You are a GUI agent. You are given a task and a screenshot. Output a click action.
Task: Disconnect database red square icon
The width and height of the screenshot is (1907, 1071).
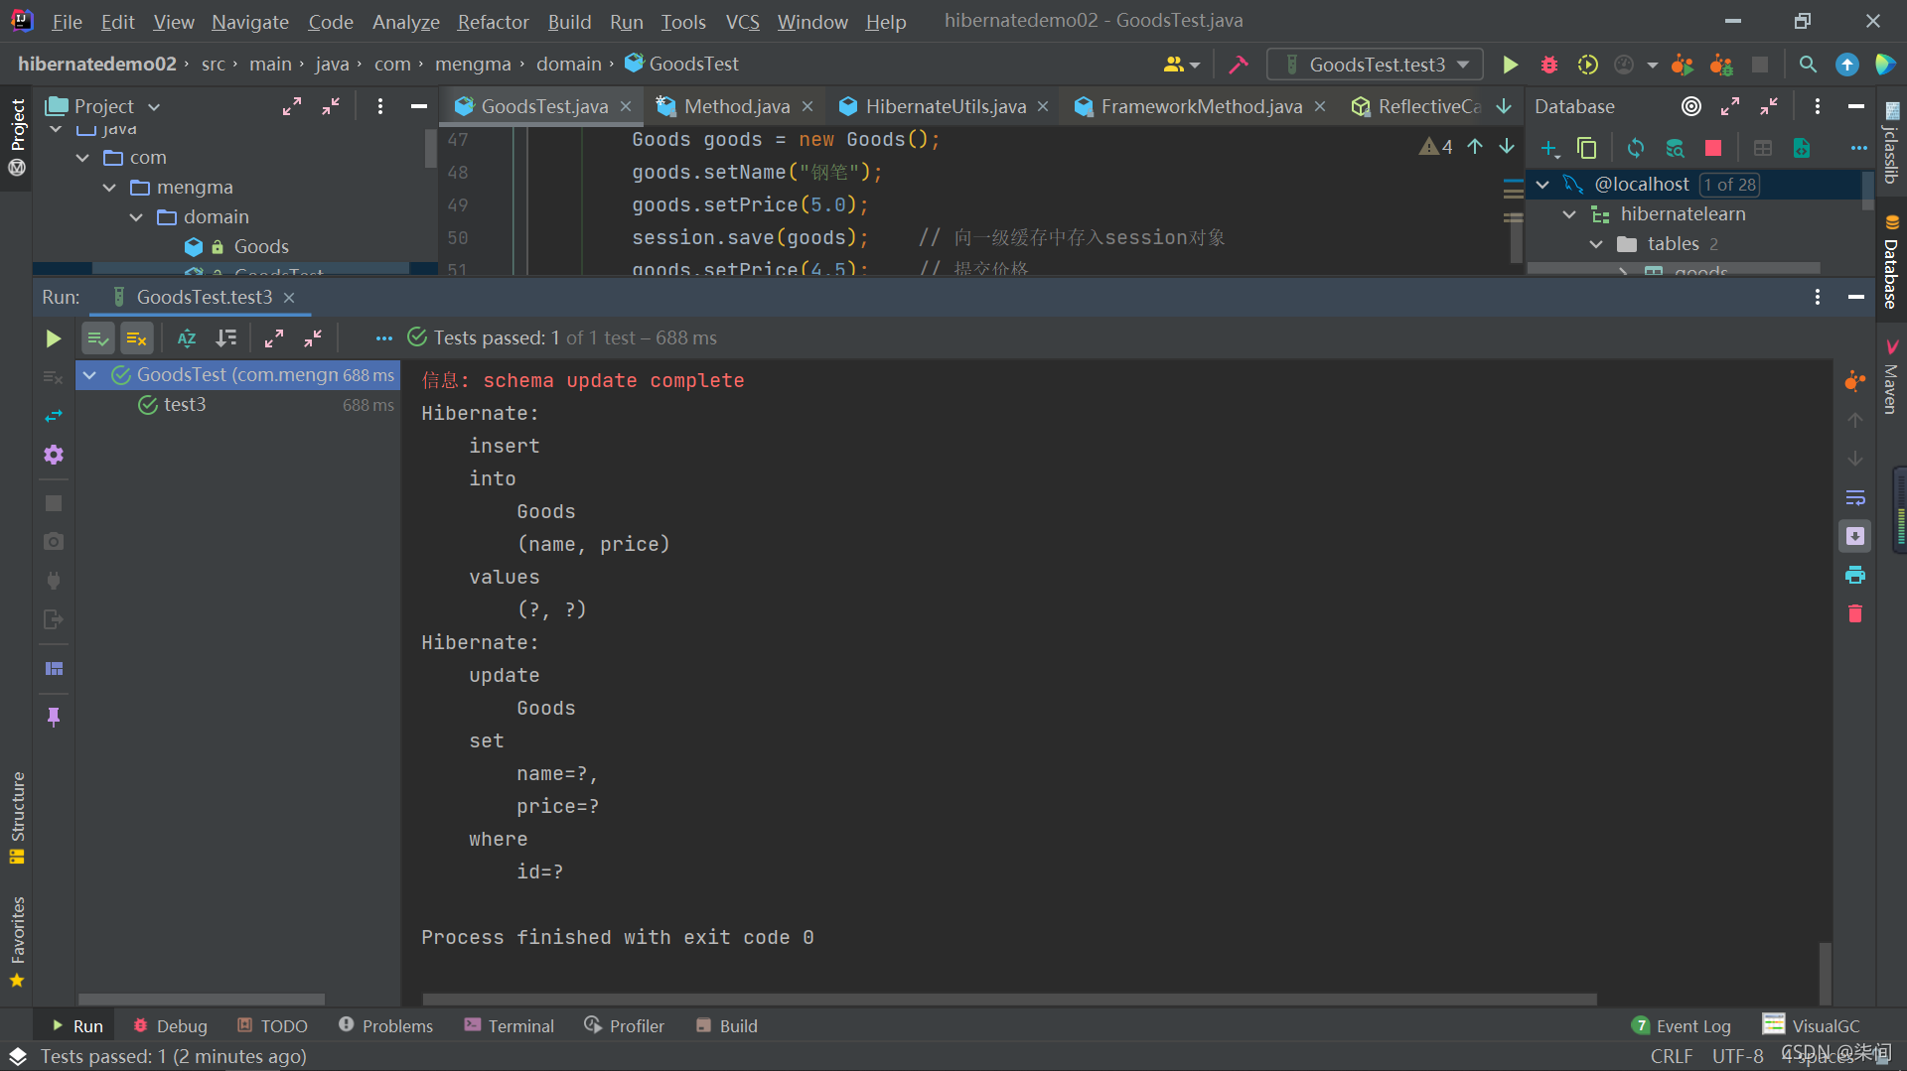(x=1713, y=149)
